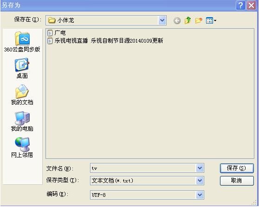The height and width of the screenshot is (207, 259).
Task: Open 网上邻居 in places bar
Action: tap(22, 148)
